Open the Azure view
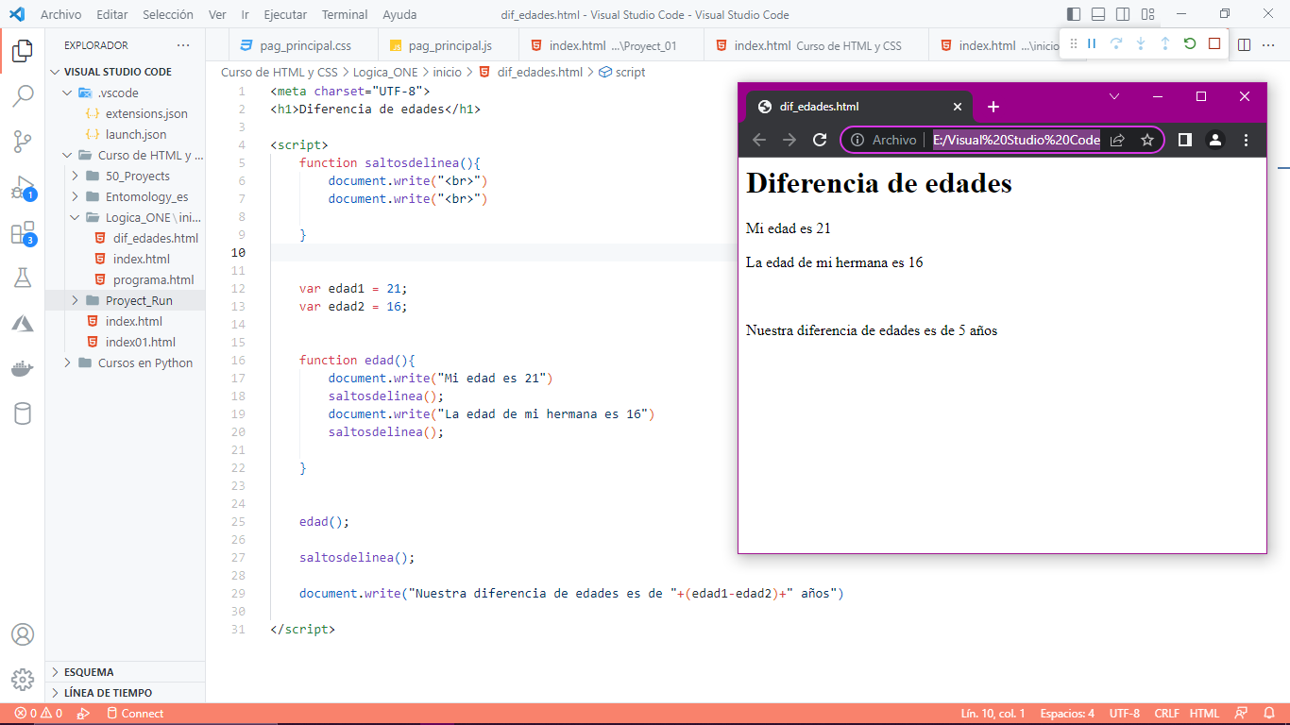 [x=23, y=323]
